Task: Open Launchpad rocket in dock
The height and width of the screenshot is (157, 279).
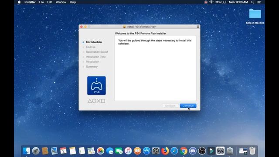Action: click(36, 151)
